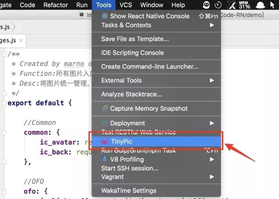
Task: Click the Capture Memory Snapshot icon
Action: (x=105, y=108)
